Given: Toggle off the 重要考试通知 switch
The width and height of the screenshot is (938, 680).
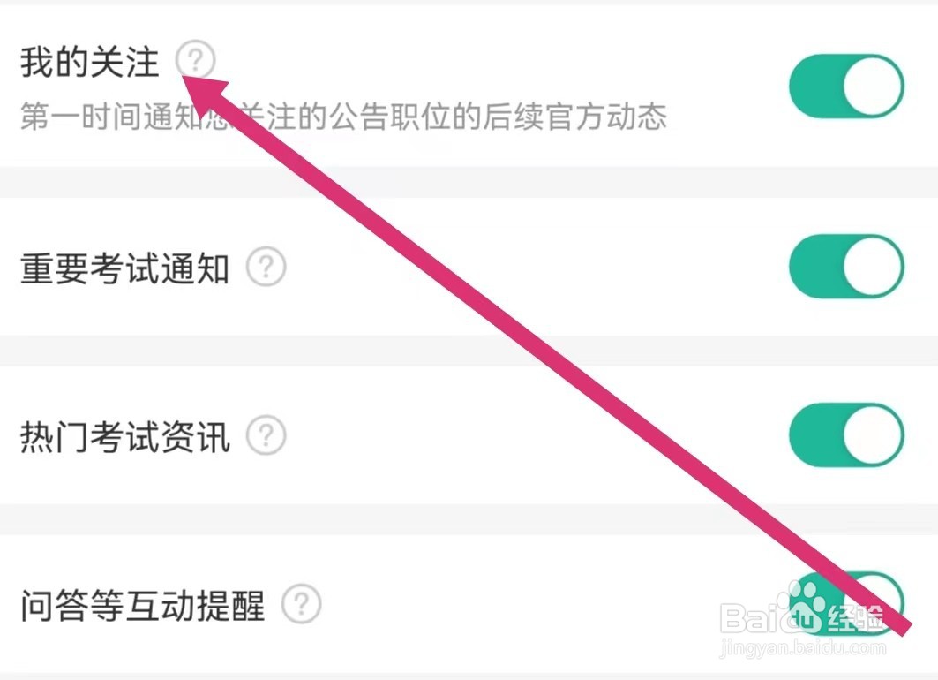Looking at the screenshot, I should point(846,266).
